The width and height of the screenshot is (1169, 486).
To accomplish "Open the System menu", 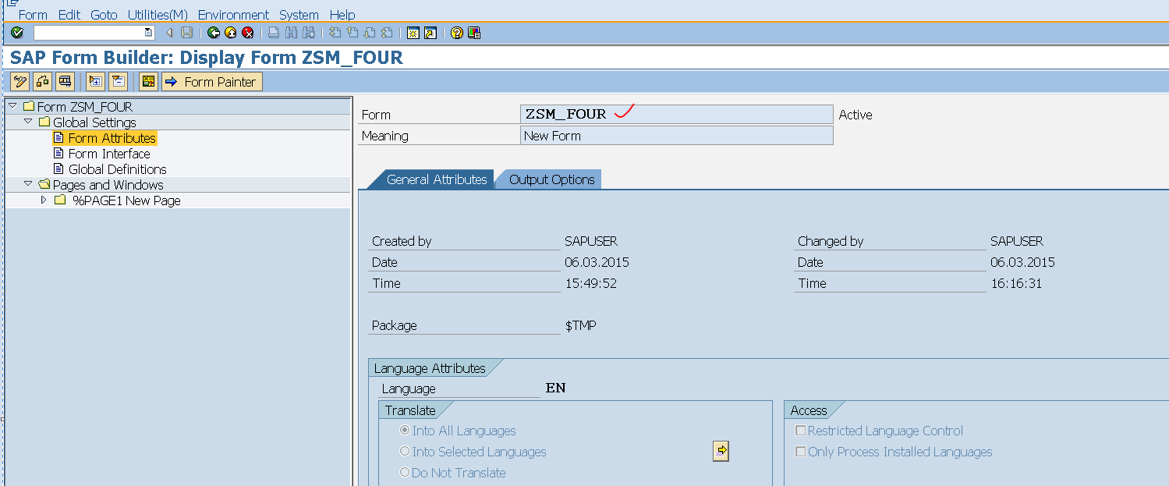I will tap(299, 15).
